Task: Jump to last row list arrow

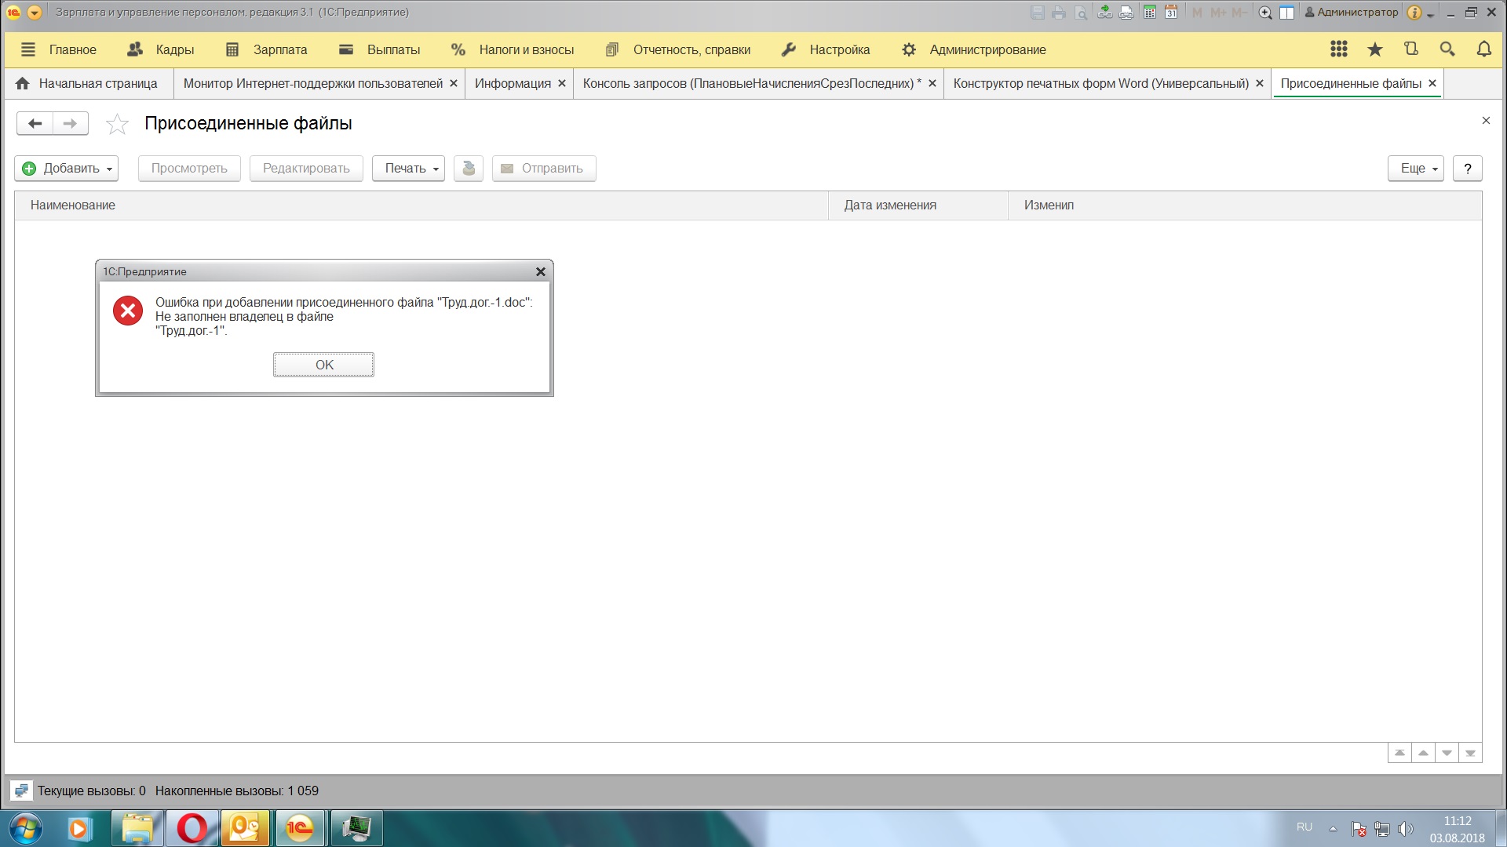Action: click(1470, 753)
